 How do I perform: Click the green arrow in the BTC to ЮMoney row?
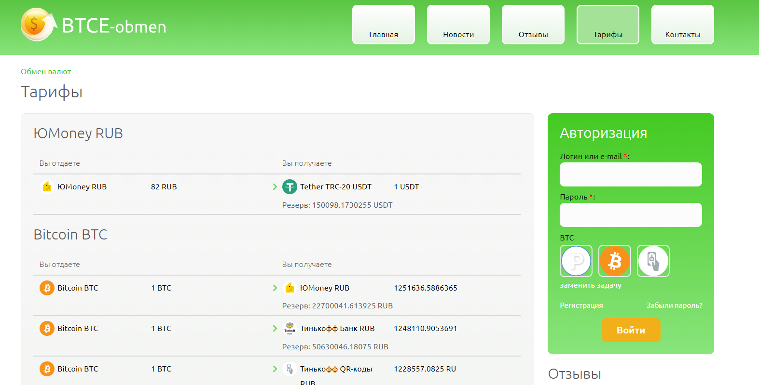point(275,288)
